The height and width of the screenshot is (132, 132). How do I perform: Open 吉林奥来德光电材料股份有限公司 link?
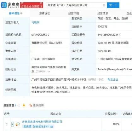[42, 122]
